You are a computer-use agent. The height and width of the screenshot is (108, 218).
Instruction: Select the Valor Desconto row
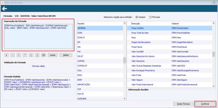[169, 61]
